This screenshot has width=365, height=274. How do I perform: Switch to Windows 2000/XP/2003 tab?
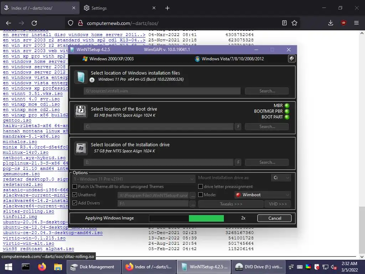108,59
